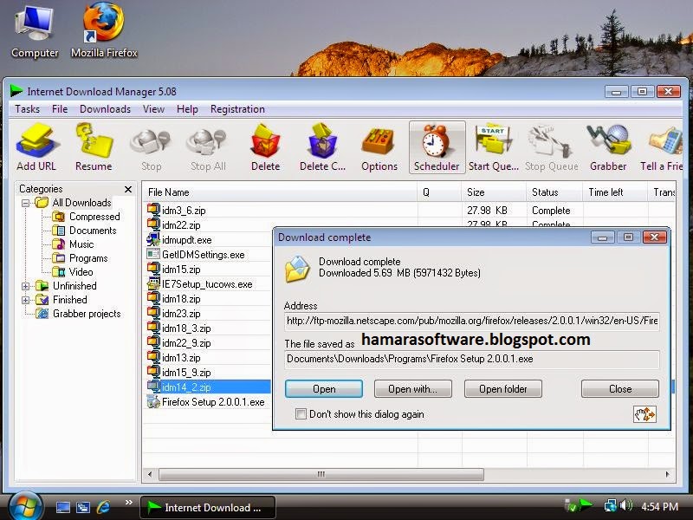Click the Close button in the dialog

(620, 388)
